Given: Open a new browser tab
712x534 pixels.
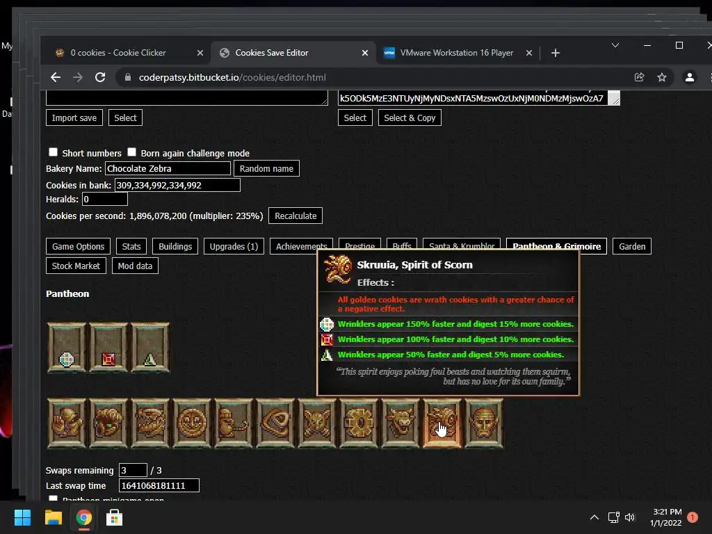Looking at the screenshot, I should point(555,53).
